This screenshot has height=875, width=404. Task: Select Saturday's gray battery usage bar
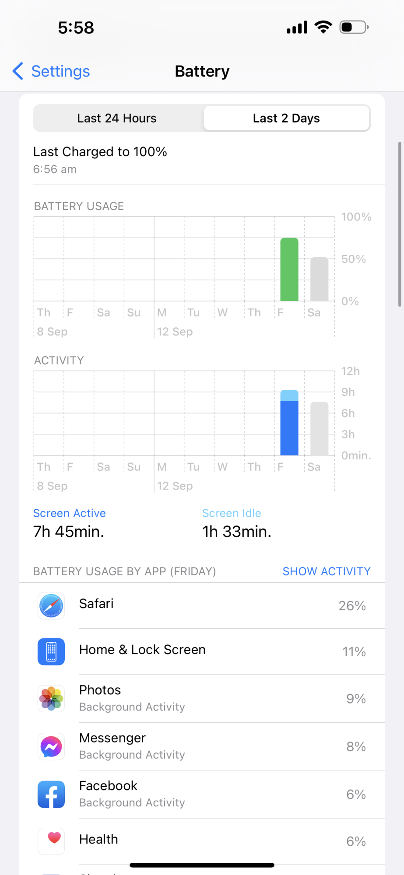click(x=320, y=279)
